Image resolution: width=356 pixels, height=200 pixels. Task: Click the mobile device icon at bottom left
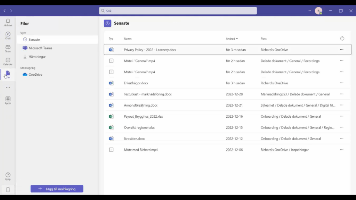point(8,189)
